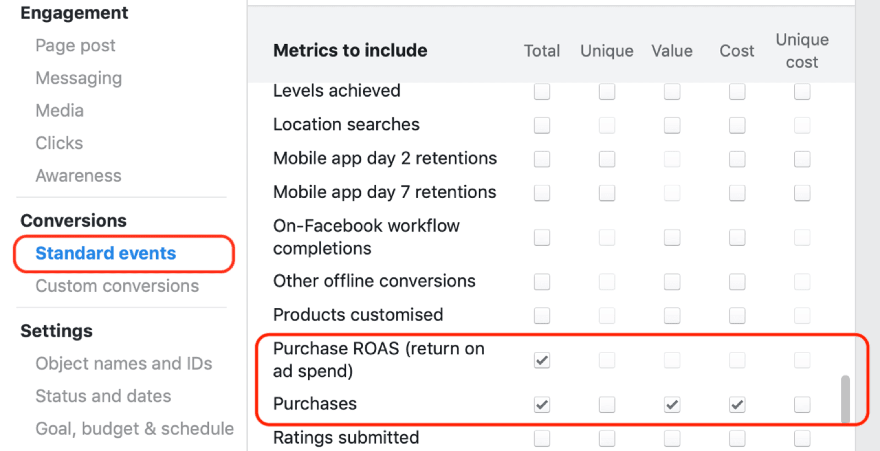Select Awareness in the sidebar
Screen dimensions: 880x451
click(78, 176)
